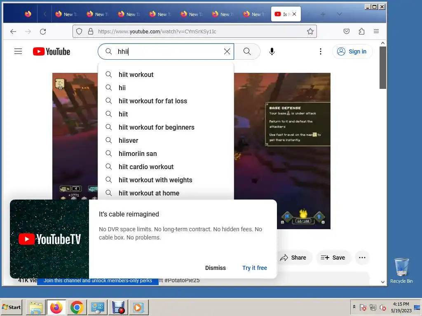This screenshot has width=422, height=316.
Task: Choose suggestion "hiit workout for fat loss"
Action: click(x=166, y=101)
